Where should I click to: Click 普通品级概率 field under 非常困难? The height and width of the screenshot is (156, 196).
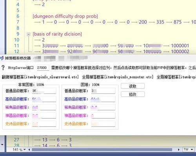click(44, 91)
